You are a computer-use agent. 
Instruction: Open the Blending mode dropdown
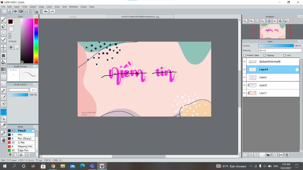(x=280, y=50)
